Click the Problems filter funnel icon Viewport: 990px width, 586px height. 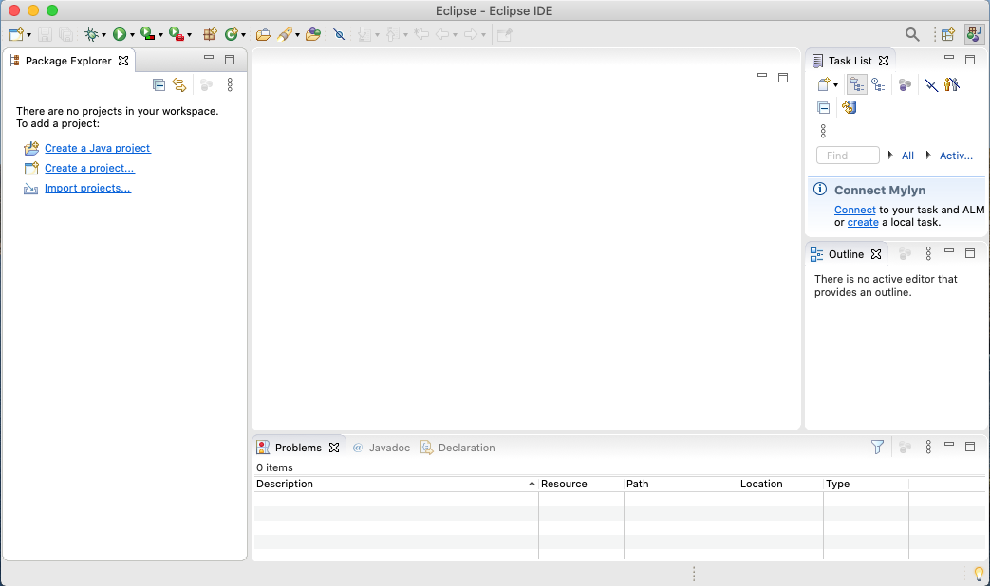tap(878, 448)
